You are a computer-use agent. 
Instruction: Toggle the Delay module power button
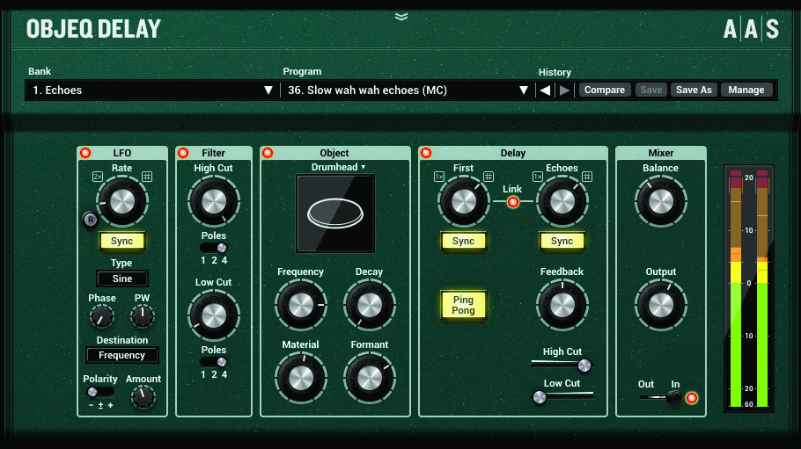click(426, 153)
